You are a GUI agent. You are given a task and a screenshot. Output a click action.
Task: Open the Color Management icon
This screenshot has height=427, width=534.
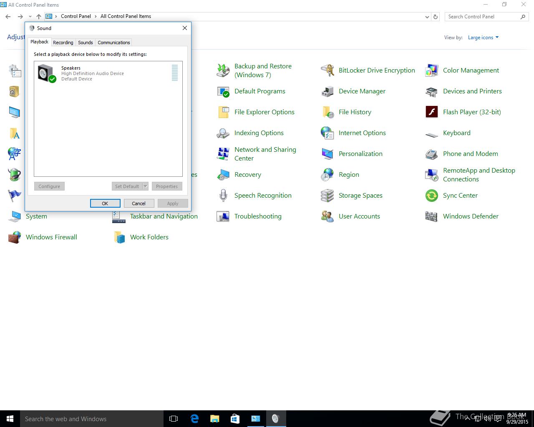431,70
